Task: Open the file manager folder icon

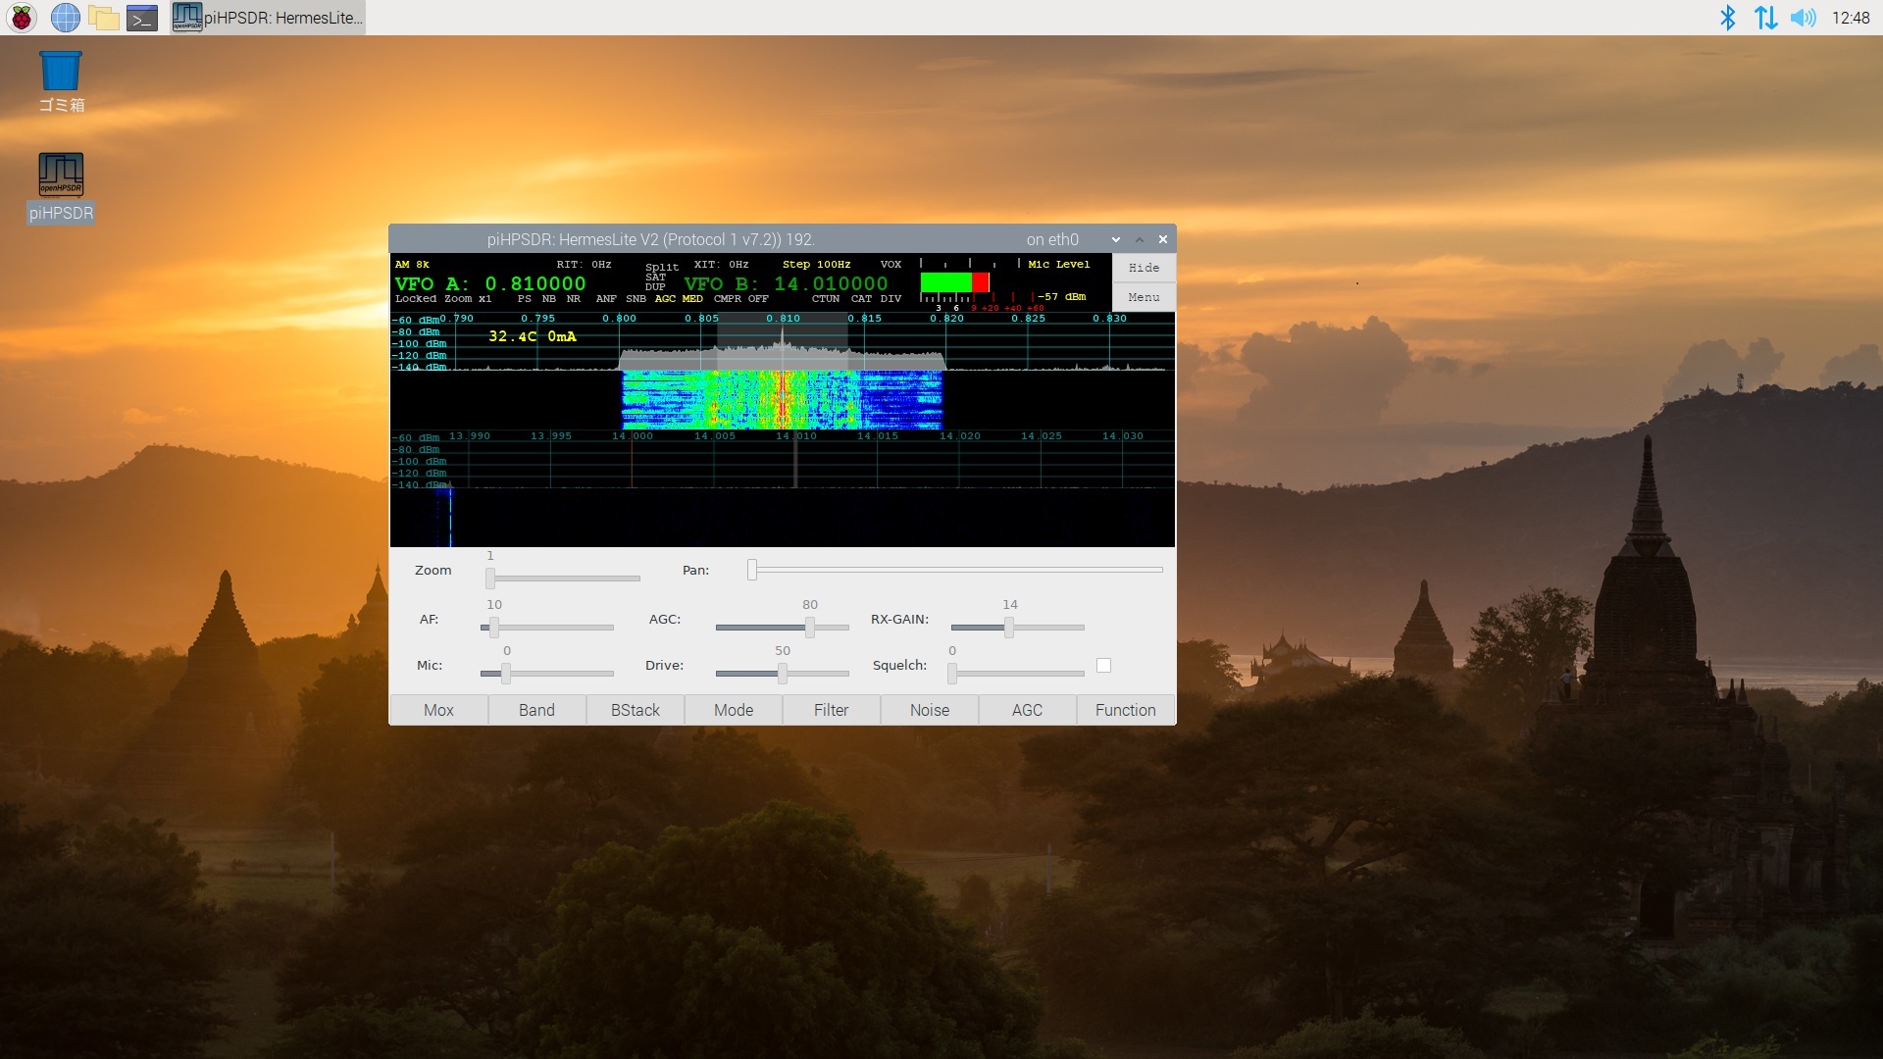Action: [103, 18]
